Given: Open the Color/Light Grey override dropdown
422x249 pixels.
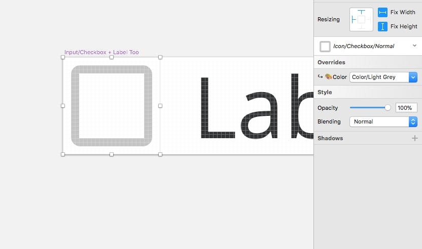Looking at the screenshot, I should pos(383,77).
